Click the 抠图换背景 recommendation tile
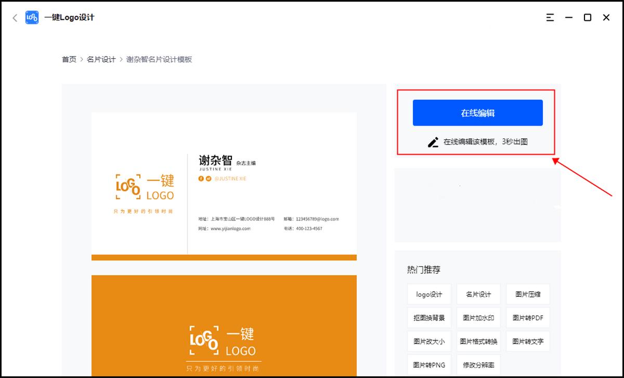Screen dimensions: 624x378 tap(430, 317)
